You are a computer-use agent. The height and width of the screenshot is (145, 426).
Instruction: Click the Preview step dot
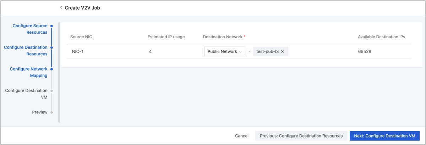[x=51, y=112]
